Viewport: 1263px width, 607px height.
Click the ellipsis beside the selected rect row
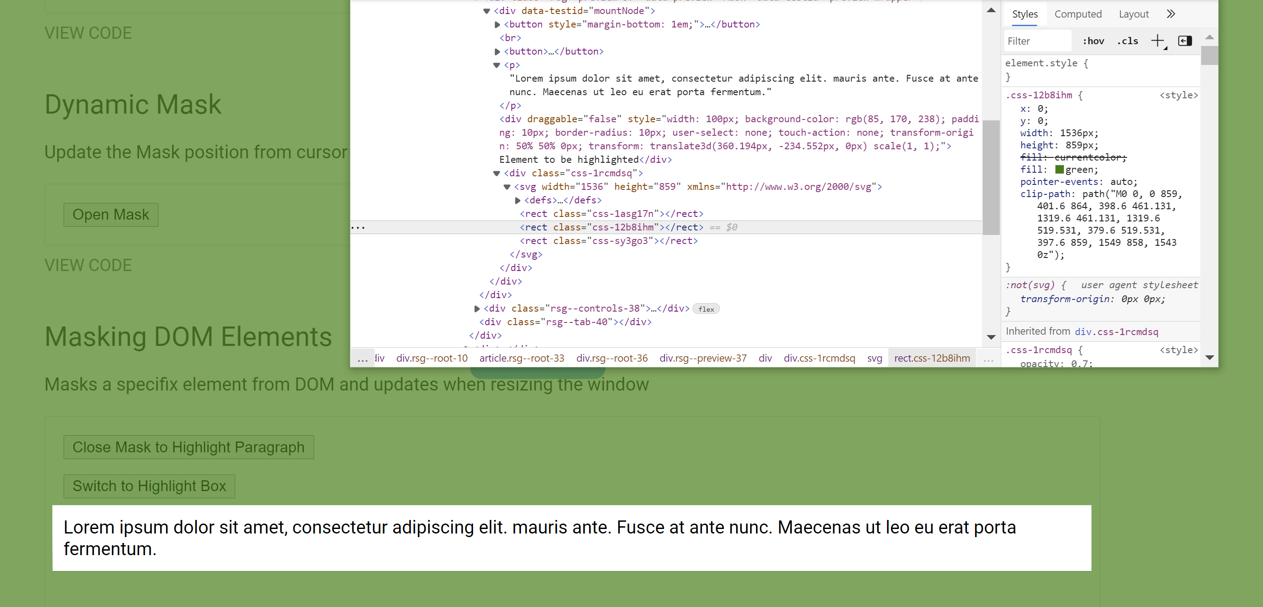click(x=358, y=227)
